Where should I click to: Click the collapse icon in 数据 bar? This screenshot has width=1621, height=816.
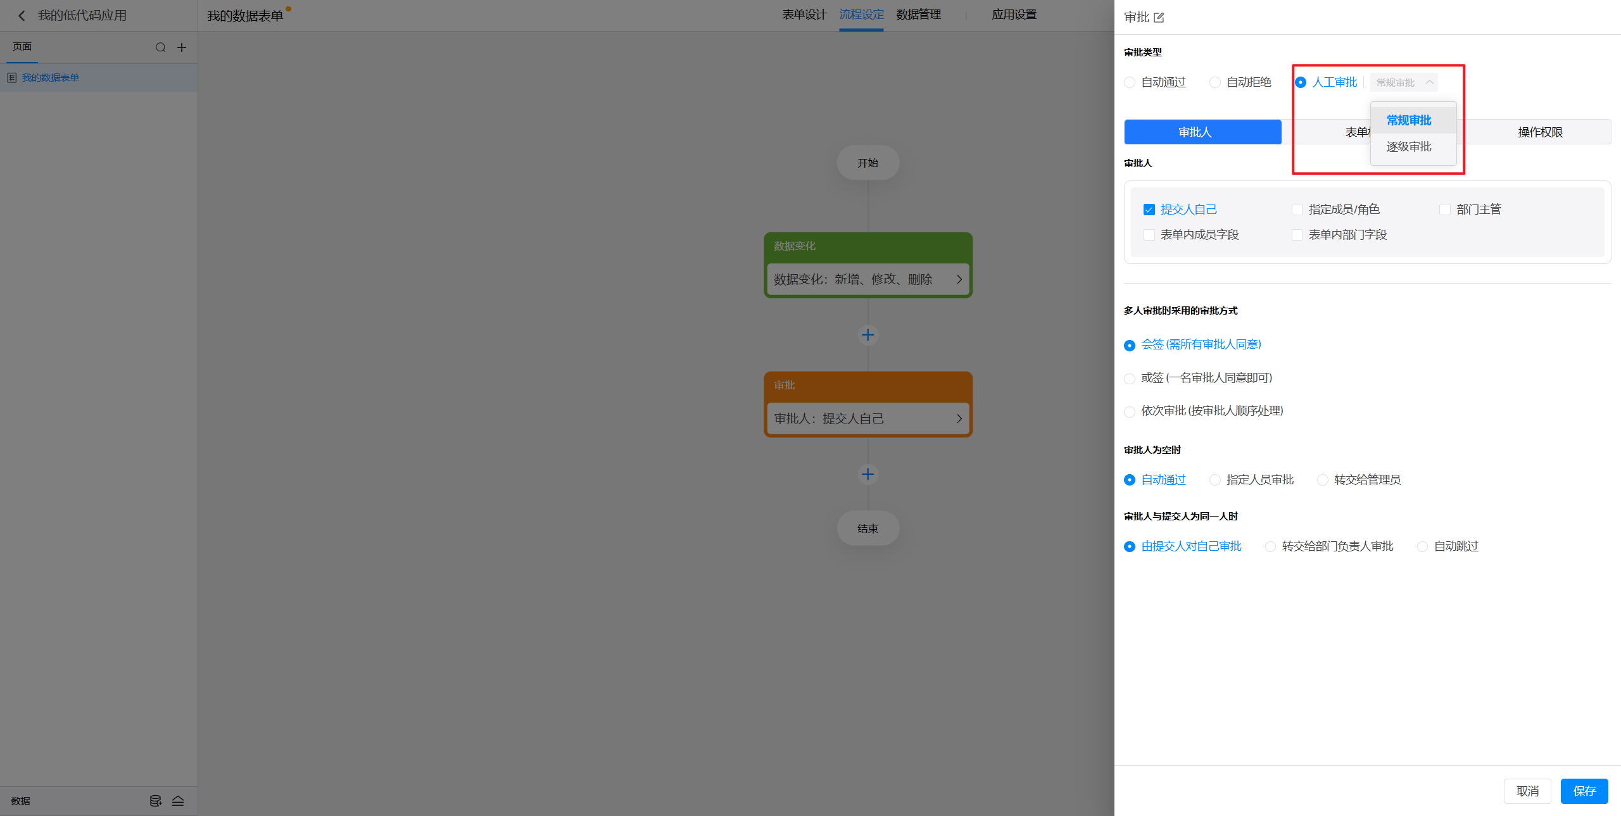point(178,801)
